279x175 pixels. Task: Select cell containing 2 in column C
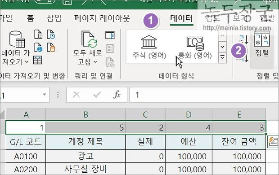145,127
